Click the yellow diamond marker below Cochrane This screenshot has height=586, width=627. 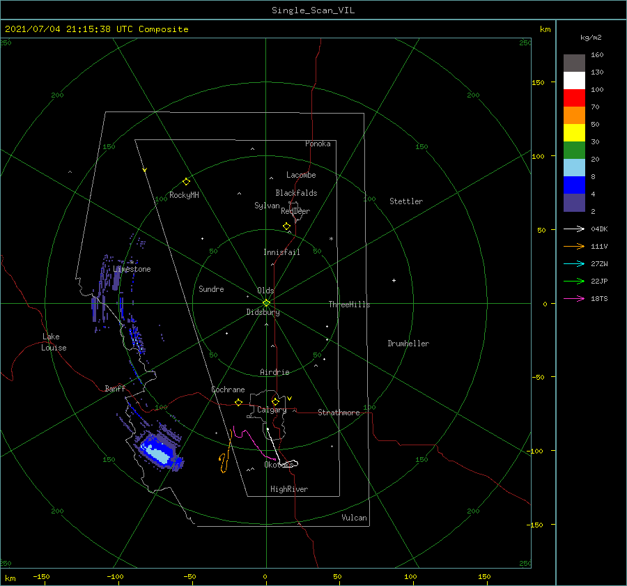pos(238,403)
